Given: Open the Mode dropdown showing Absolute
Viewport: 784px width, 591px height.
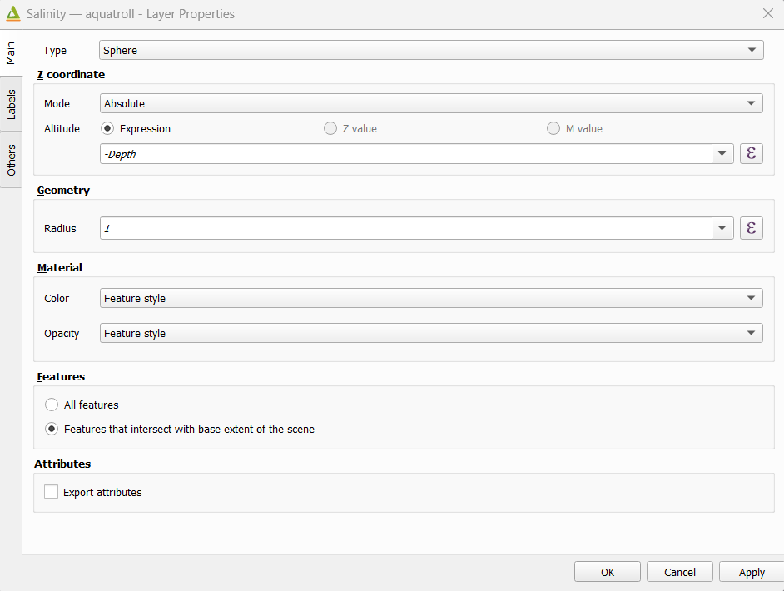Looking at the screenshot, I should click(431, 103).
